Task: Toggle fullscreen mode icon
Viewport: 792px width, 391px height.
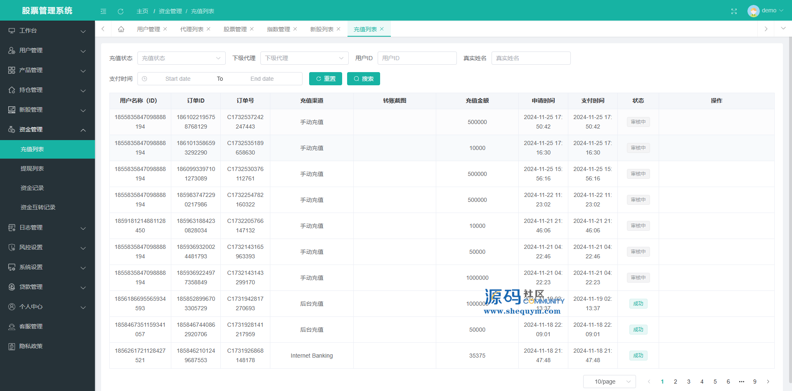Action: 734,11
